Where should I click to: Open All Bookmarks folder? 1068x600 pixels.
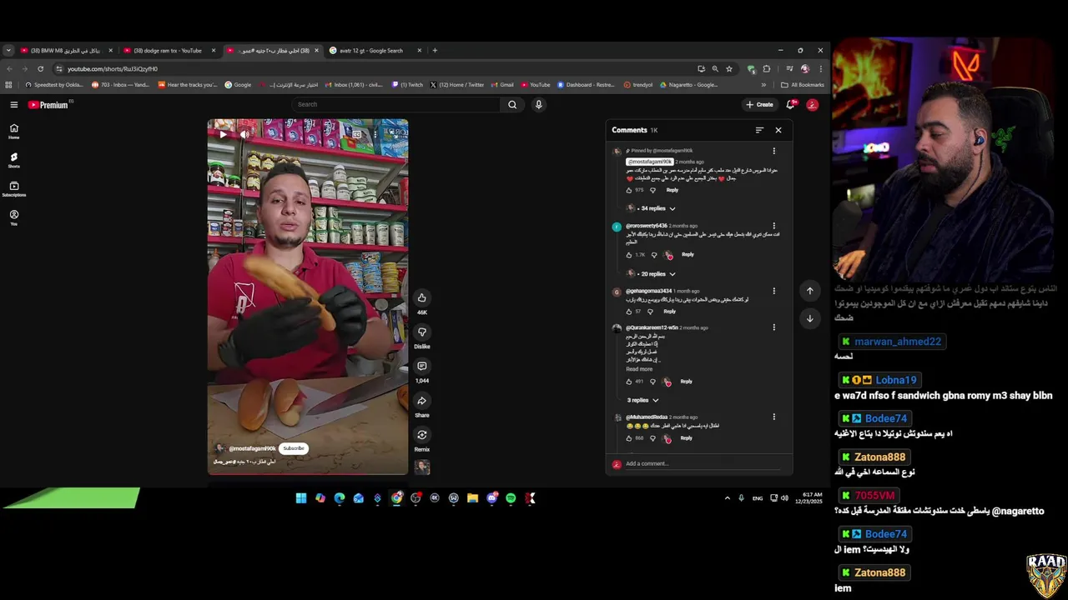click(802, 84)
